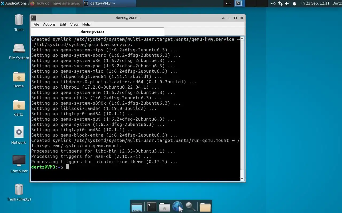Click Show Desktop icon in the dock
342x213 pixels.
click(137, 207)
